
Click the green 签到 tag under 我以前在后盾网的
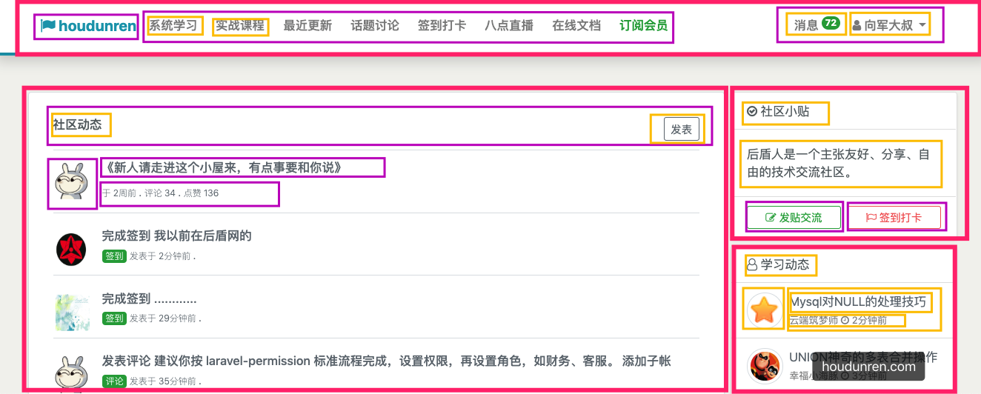click(114, 256)
